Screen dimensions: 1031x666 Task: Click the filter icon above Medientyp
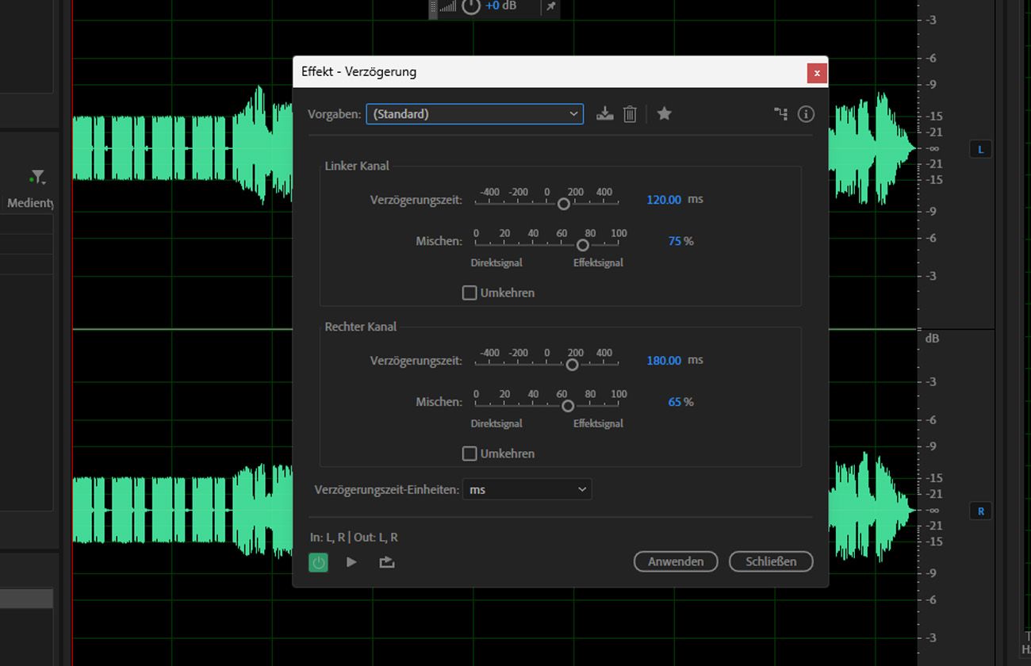(37, 177)
